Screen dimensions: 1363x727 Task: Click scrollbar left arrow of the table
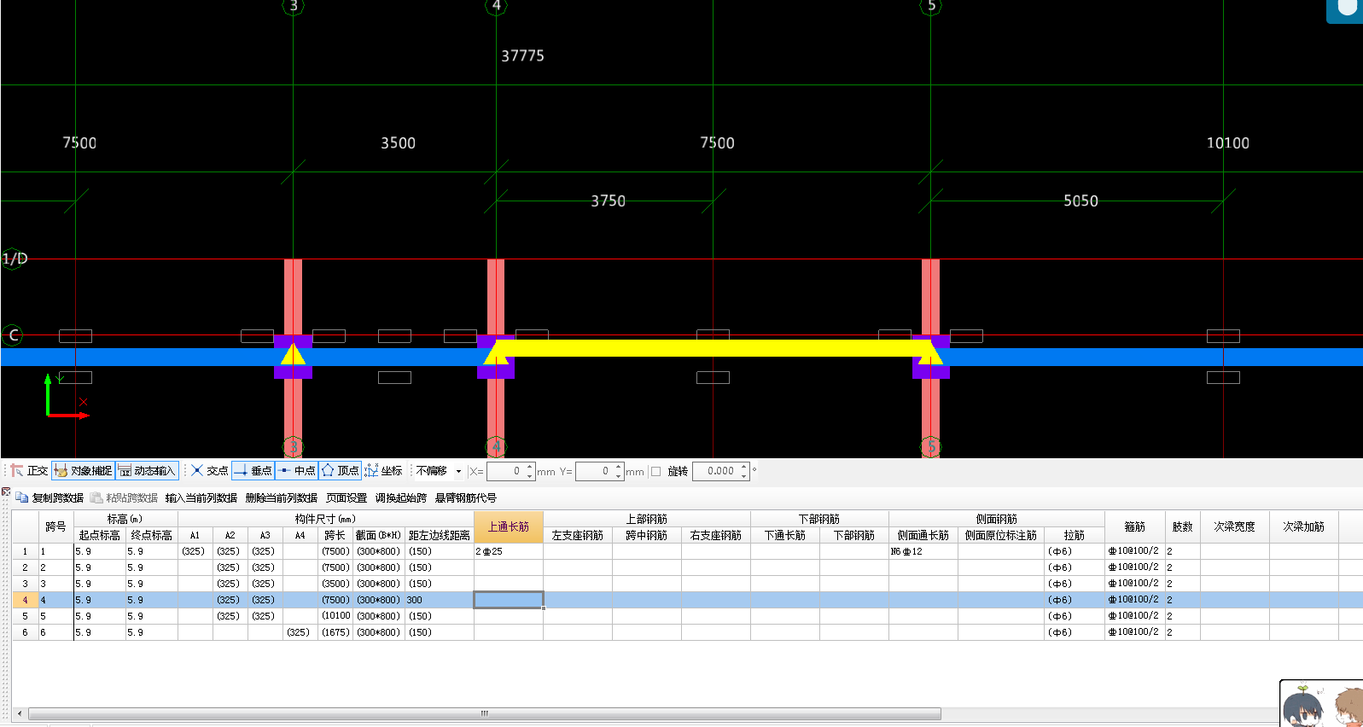20,713
